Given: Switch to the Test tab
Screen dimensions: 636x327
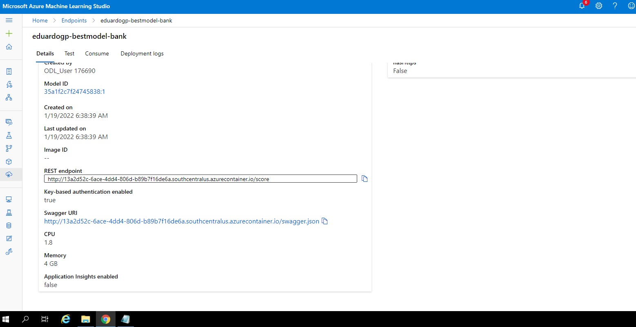Looking at the screenshot, I should pos(69,53).
